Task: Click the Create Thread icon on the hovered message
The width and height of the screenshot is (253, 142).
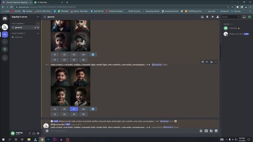Action: 211,62
